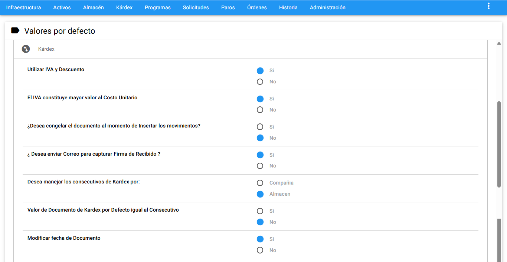Viewport: 507px width, 262px height.
Task: Open the Infraestructura menu
Action: point(23,7)
